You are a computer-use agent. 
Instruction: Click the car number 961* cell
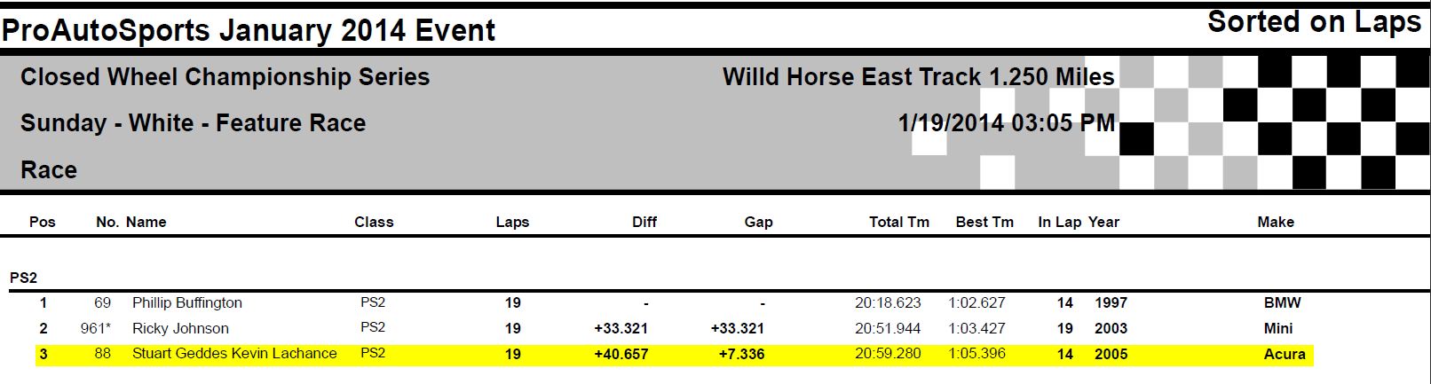pos(96,328)
